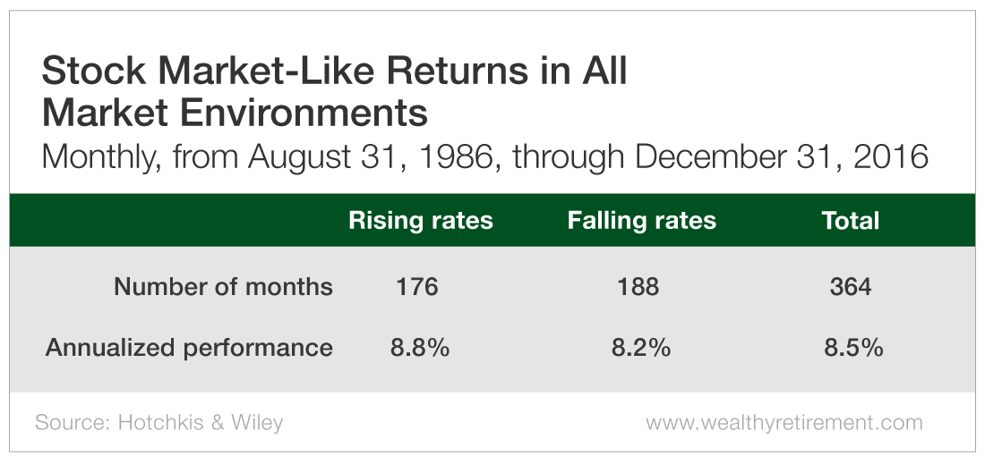Select the 8.8% rising rates performance value

(x=419, y=348)
